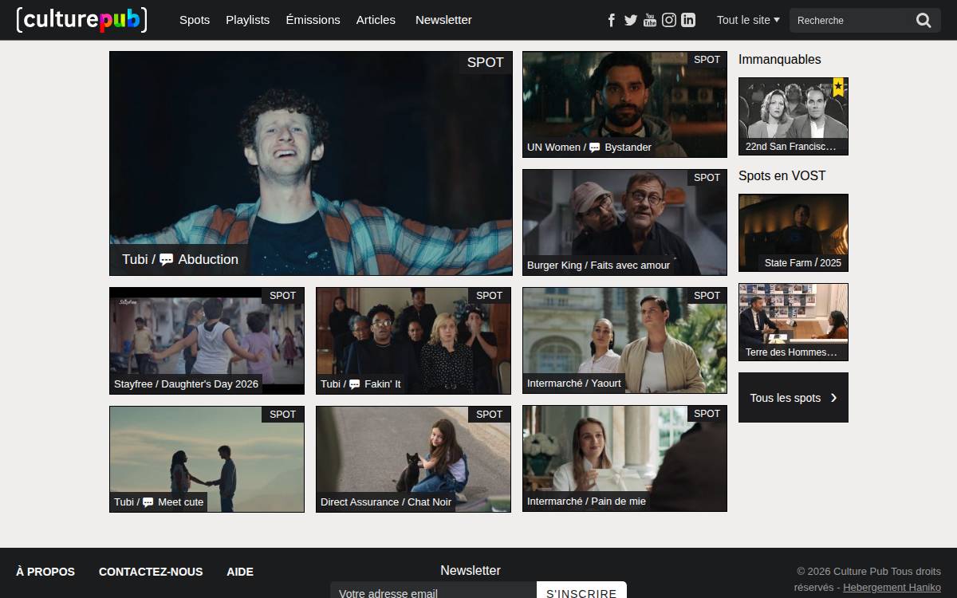957x598 pixels.
Task: Open Culture Pub LinkedIn icon
Action: 688,20
